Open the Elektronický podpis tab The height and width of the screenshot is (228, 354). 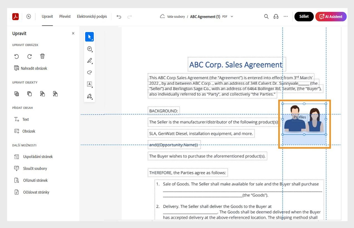[92, 17]
